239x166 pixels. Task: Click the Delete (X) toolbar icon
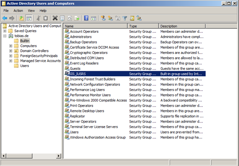coord(55,18)
